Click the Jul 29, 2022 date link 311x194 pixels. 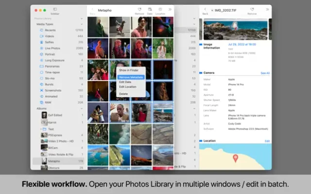coord(242,44)
